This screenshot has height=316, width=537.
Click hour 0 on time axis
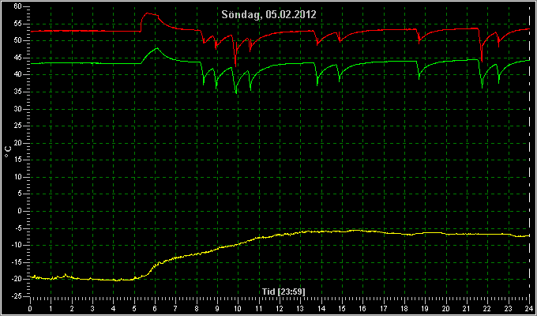click(30, 308)
